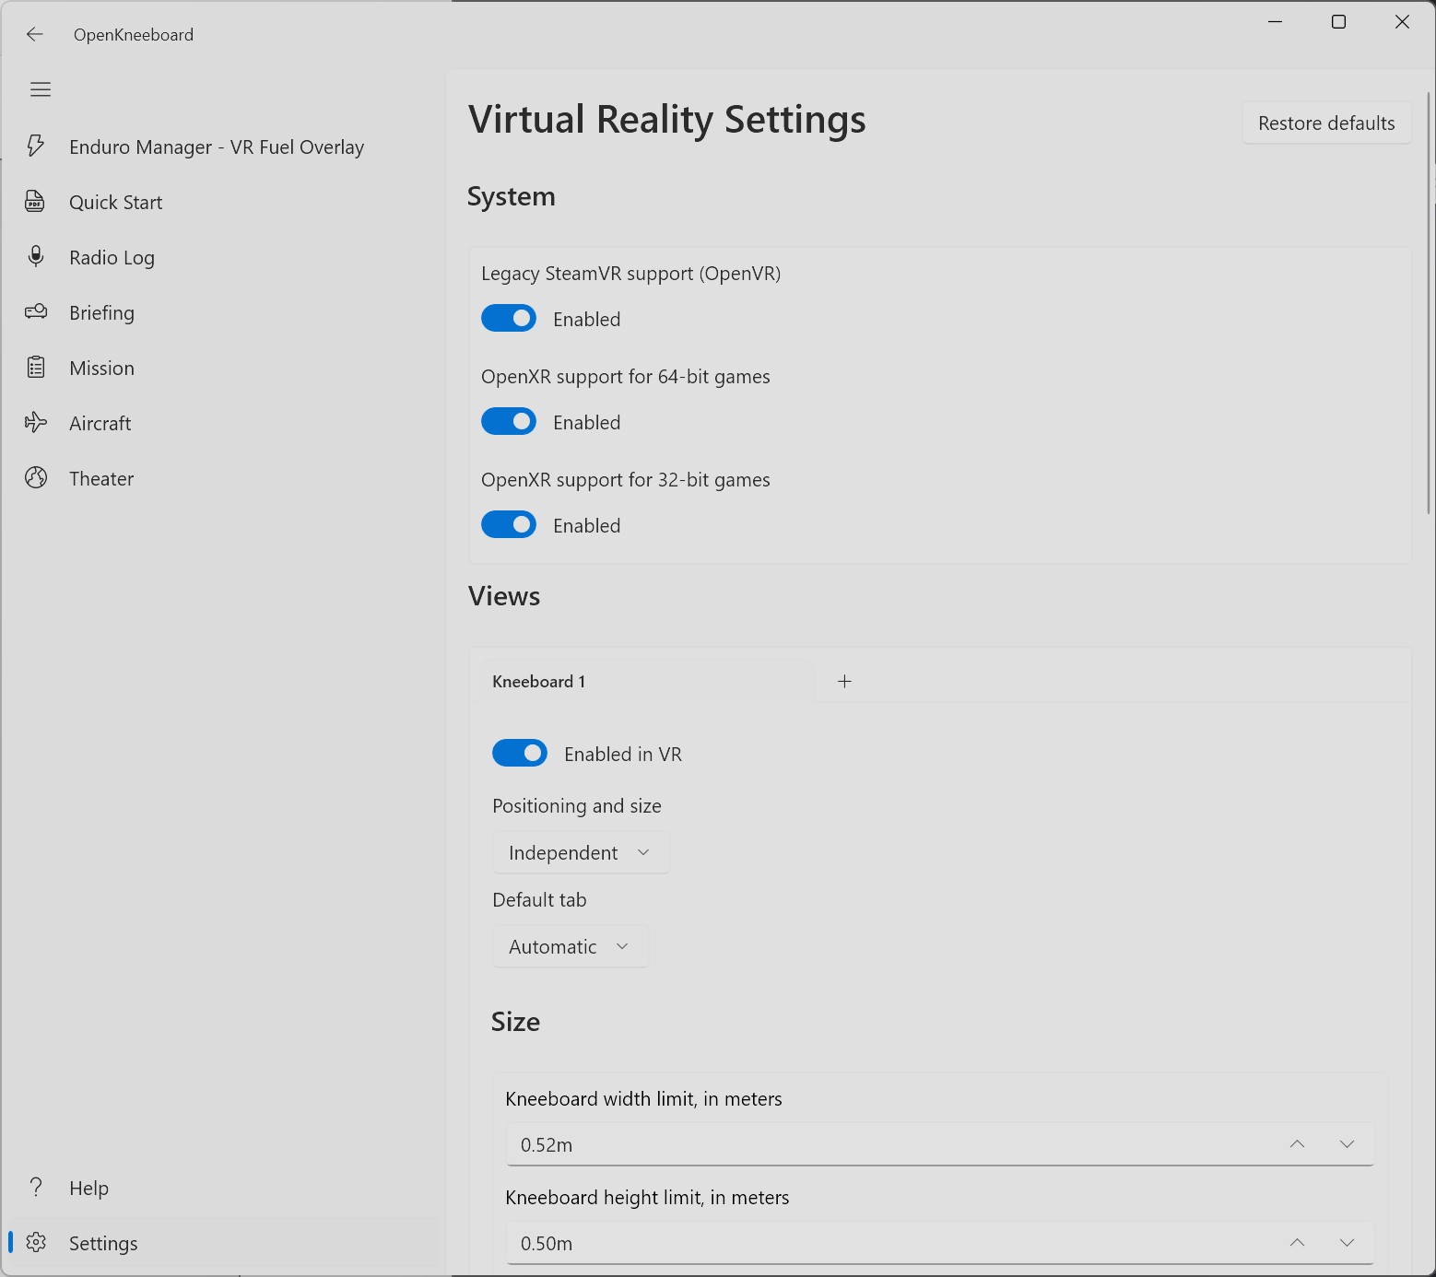Open the Default tab dropdown
The image size is (1436, 1277).
coord(571,946)
